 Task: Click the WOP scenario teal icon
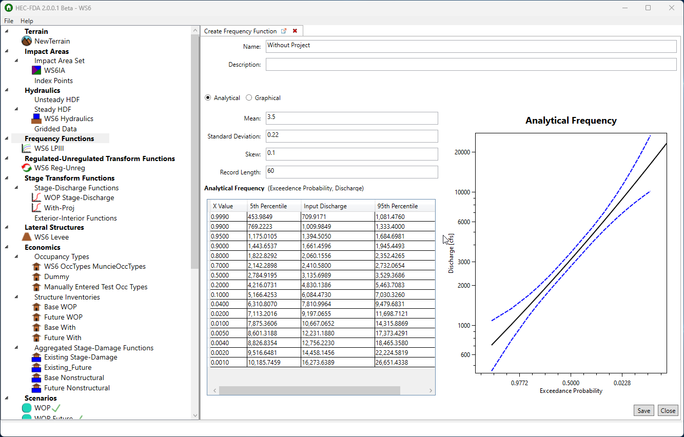tap(27, 408)
